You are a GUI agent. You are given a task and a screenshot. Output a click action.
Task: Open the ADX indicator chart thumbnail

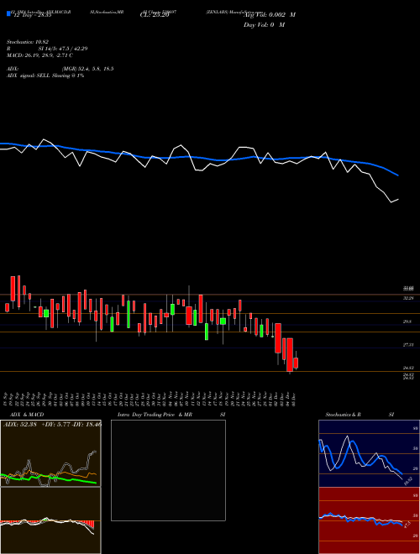click(x=50, y=453)
